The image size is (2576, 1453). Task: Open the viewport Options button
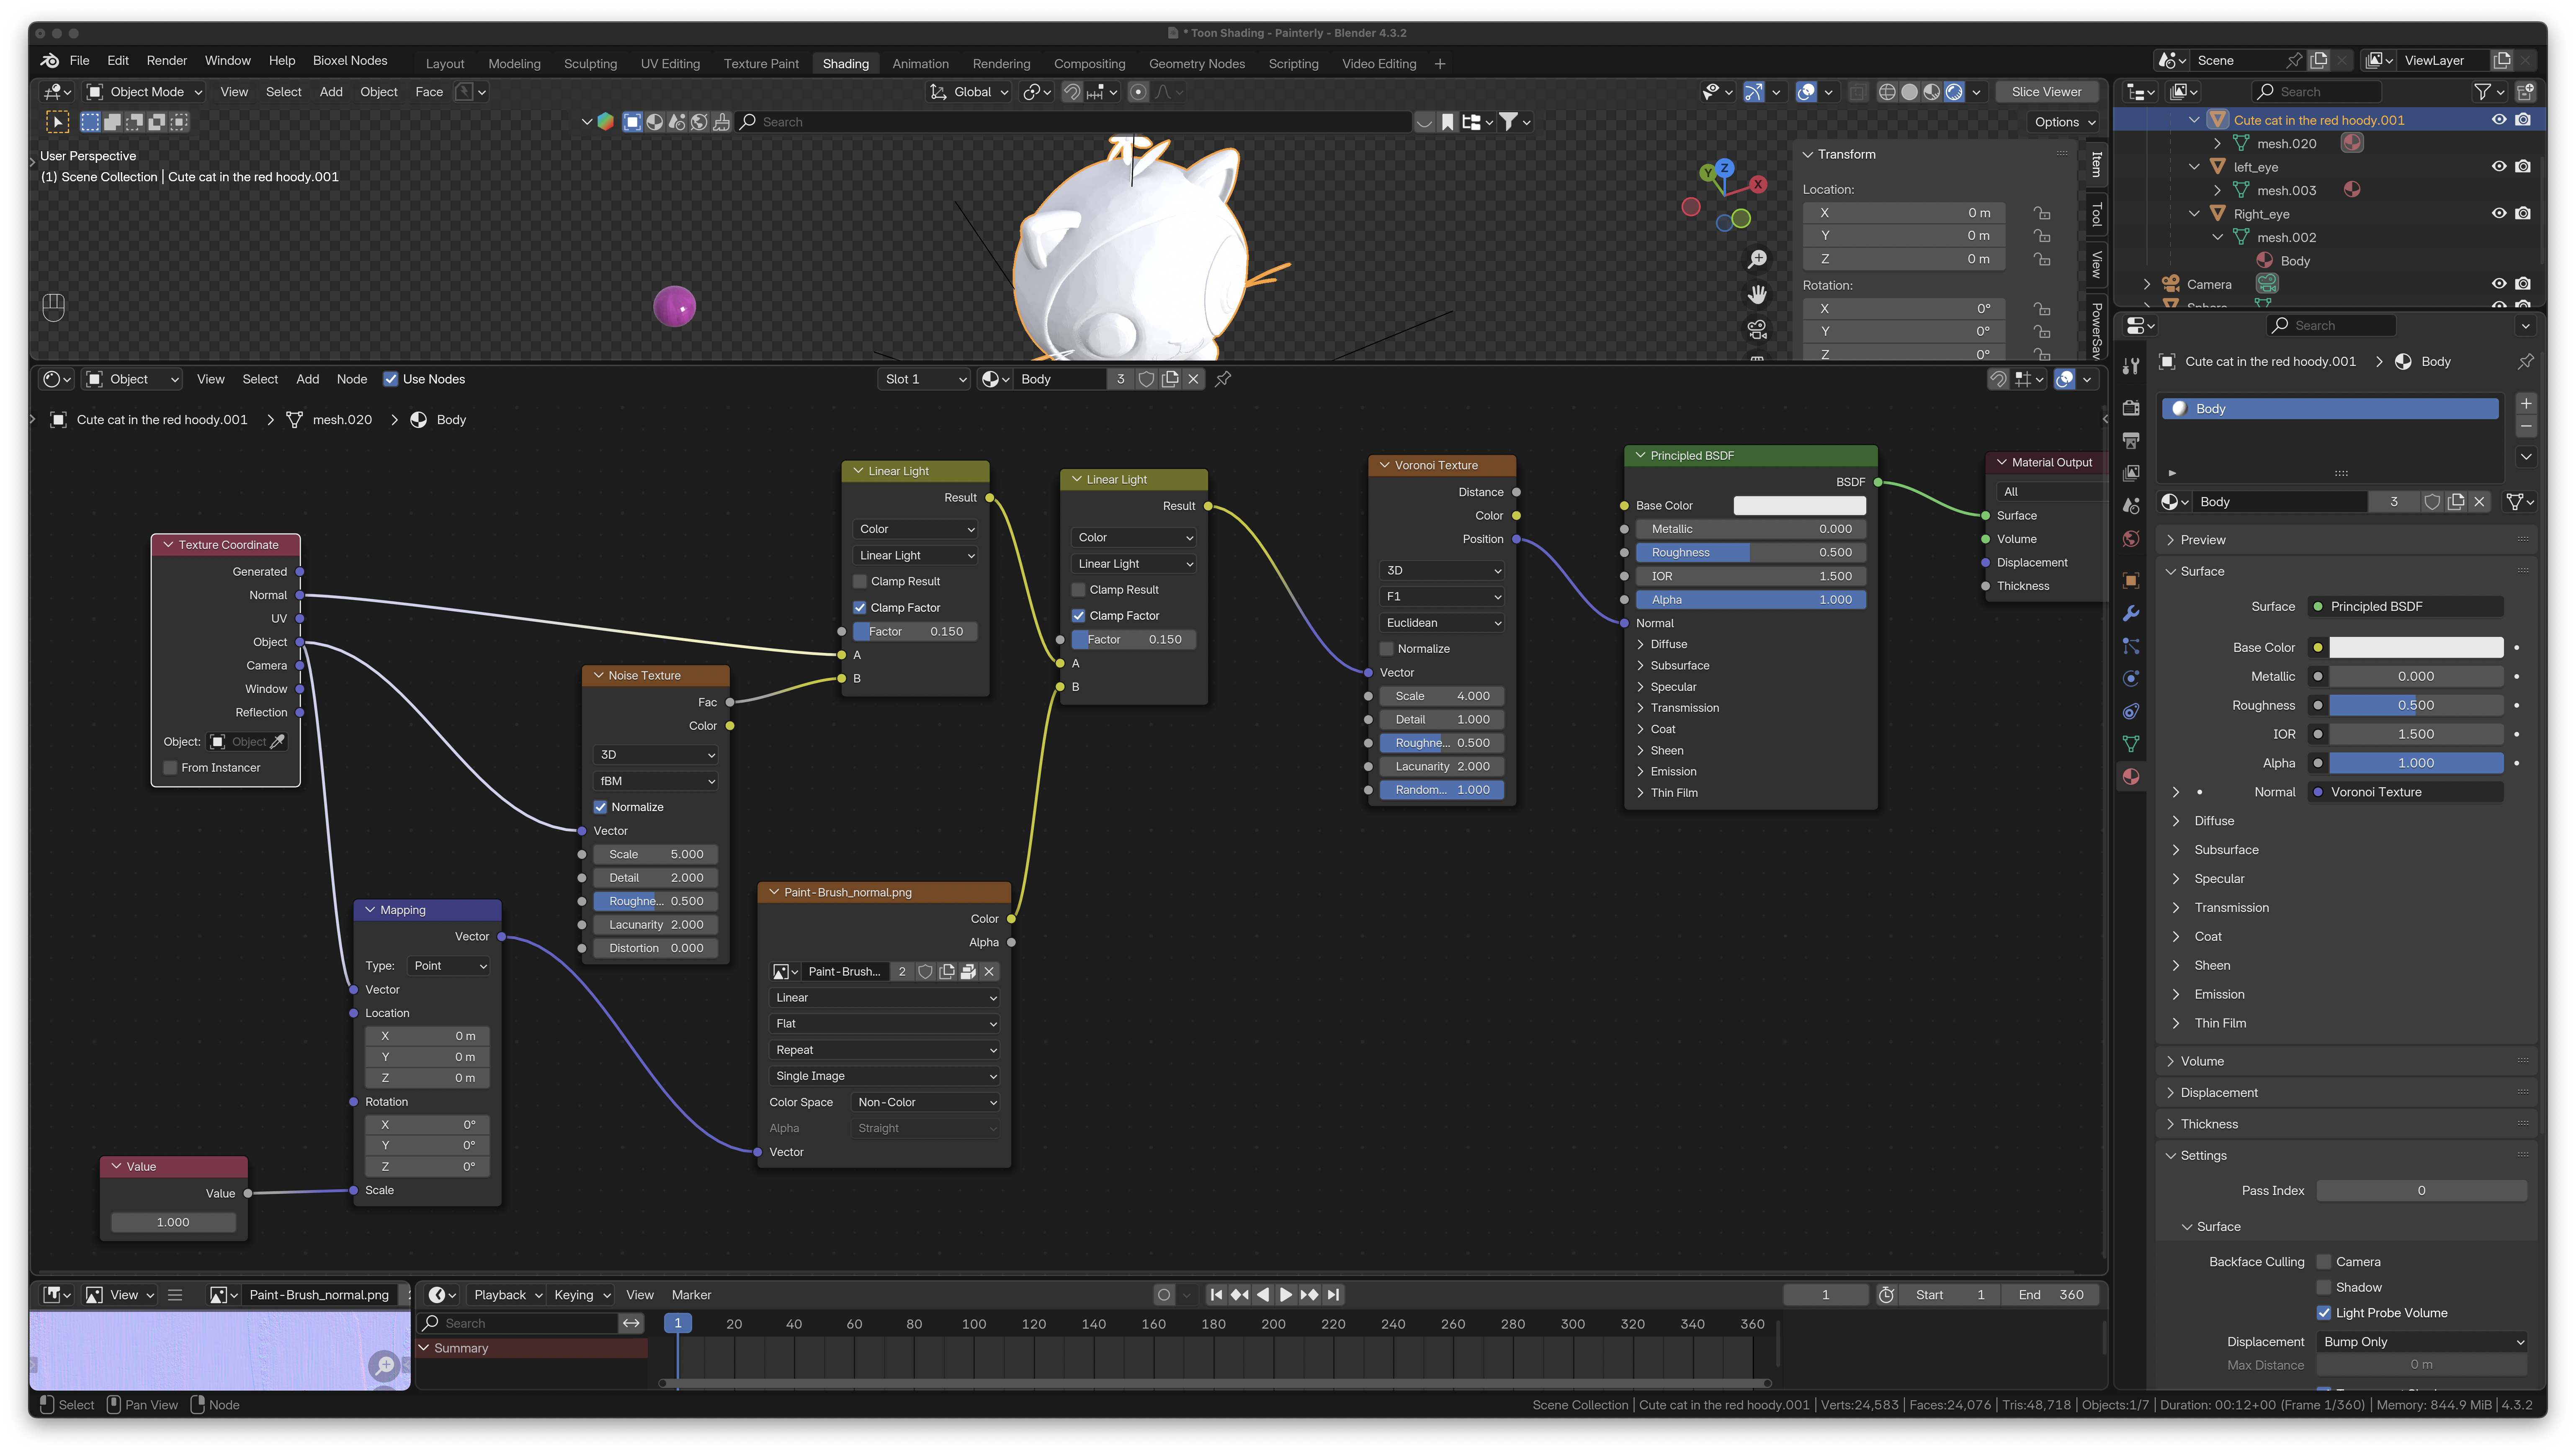[2065, 122]
